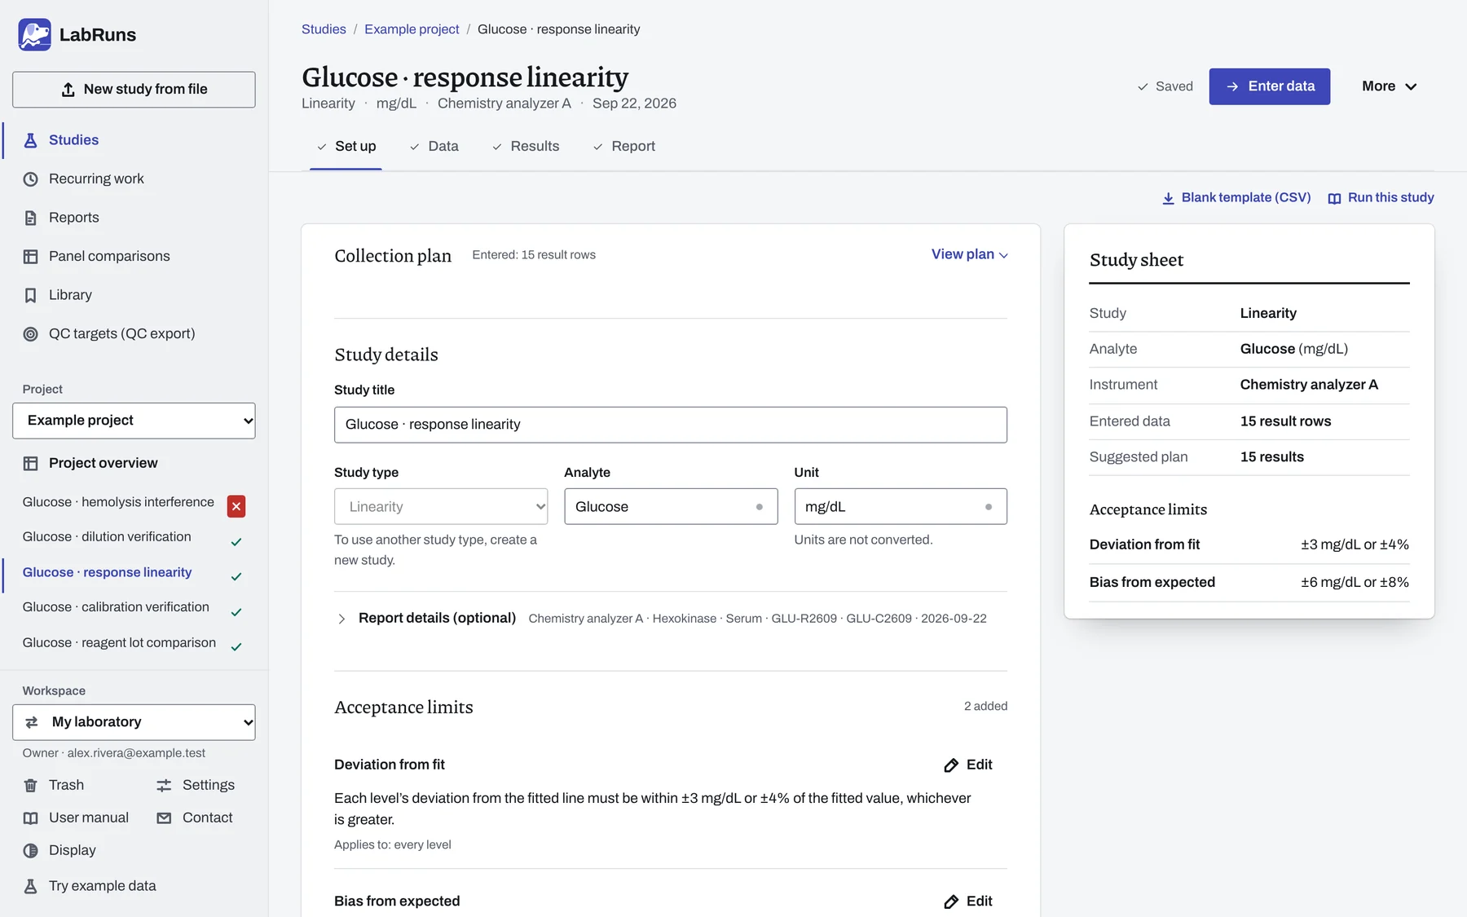This screenshot has height=917, width=1467.
Task: Click Example project breadcrumb link
Action: click(412, 29)
